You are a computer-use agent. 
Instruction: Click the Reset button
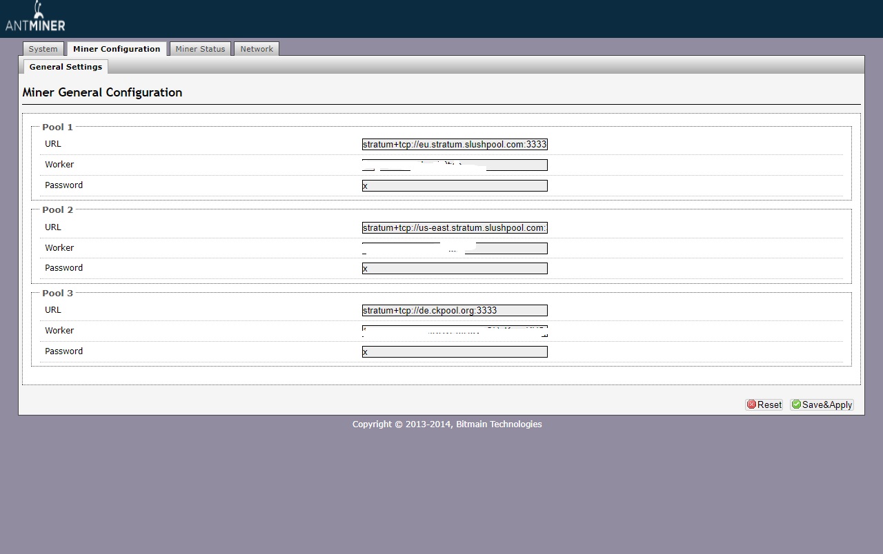tap(764, 404)
